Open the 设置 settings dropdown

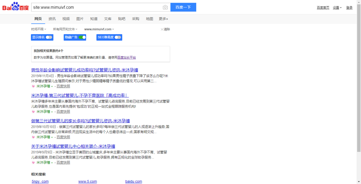(x=337, y=8)
